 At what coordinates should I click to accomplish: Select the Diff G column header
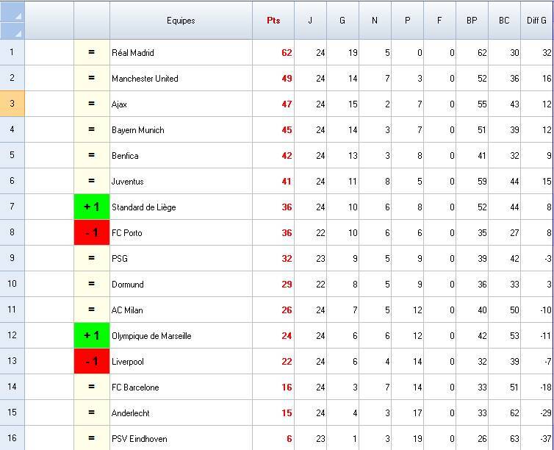537,21
